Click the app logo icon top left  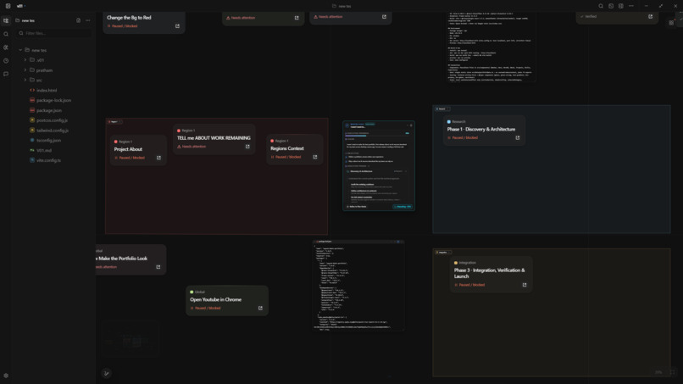pyautogui.click(x=8, y=6)
